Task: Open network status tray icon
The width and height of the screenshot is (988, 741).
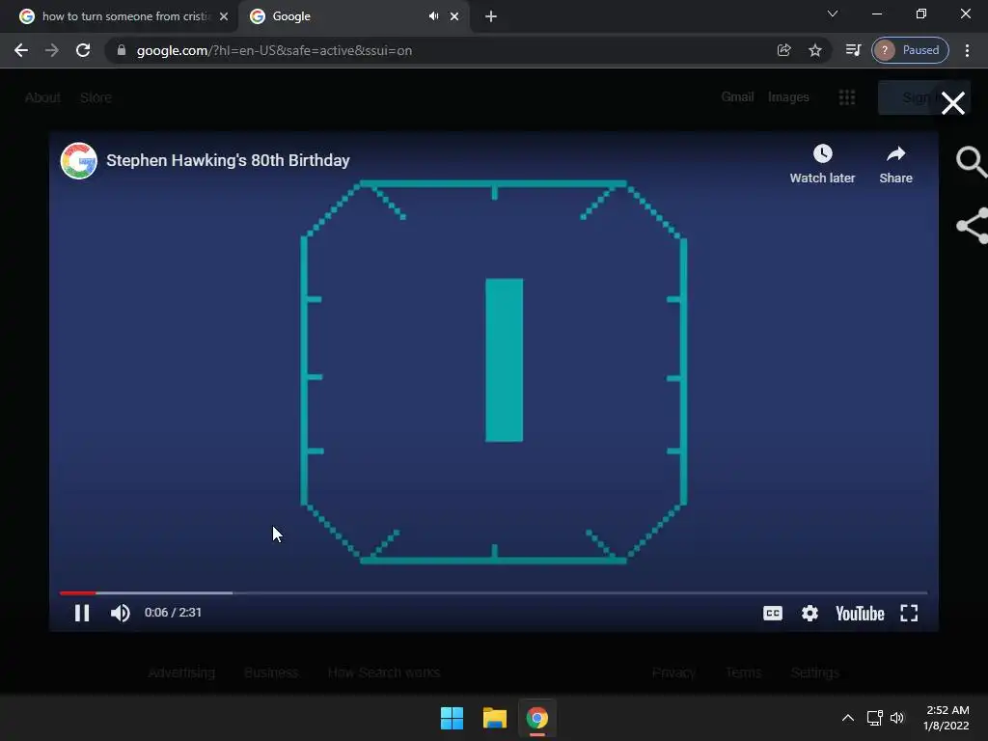Action: point(874,718)
